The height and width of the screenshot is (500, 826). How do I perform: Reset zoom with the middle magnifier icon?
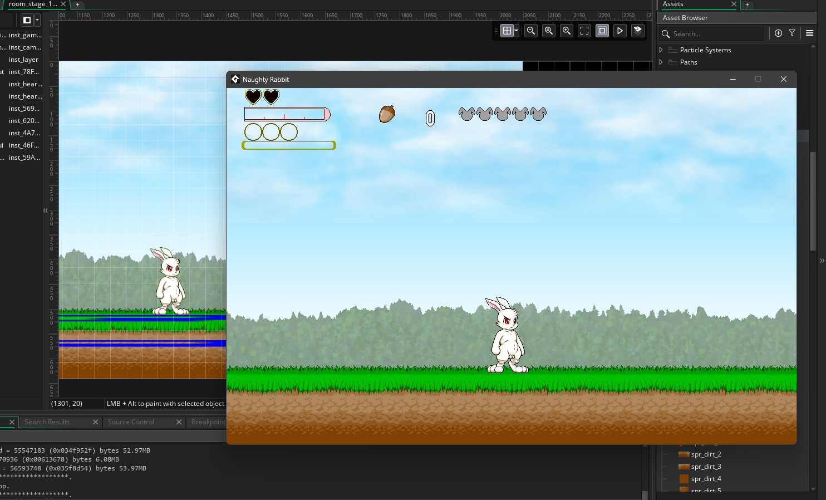coord(549,31)
